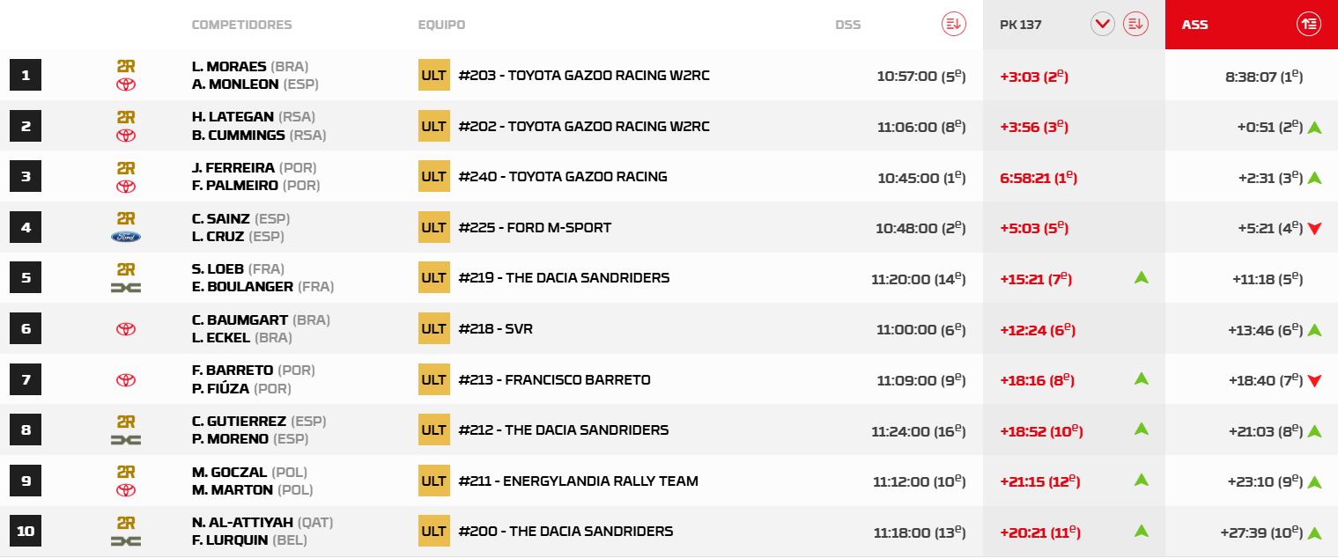This screenshot has width=1338, height=558.
Task: Click the green up arrow in S. Loeb's PK row
Action: tap(1142, 277)
